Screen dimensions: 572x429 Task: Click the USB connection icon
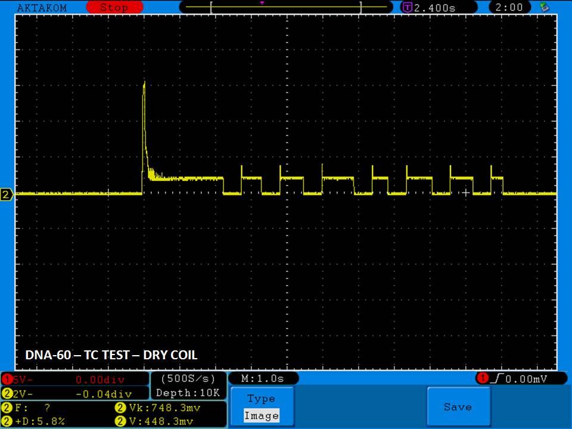pyautogui.click(x=543, y=7)
